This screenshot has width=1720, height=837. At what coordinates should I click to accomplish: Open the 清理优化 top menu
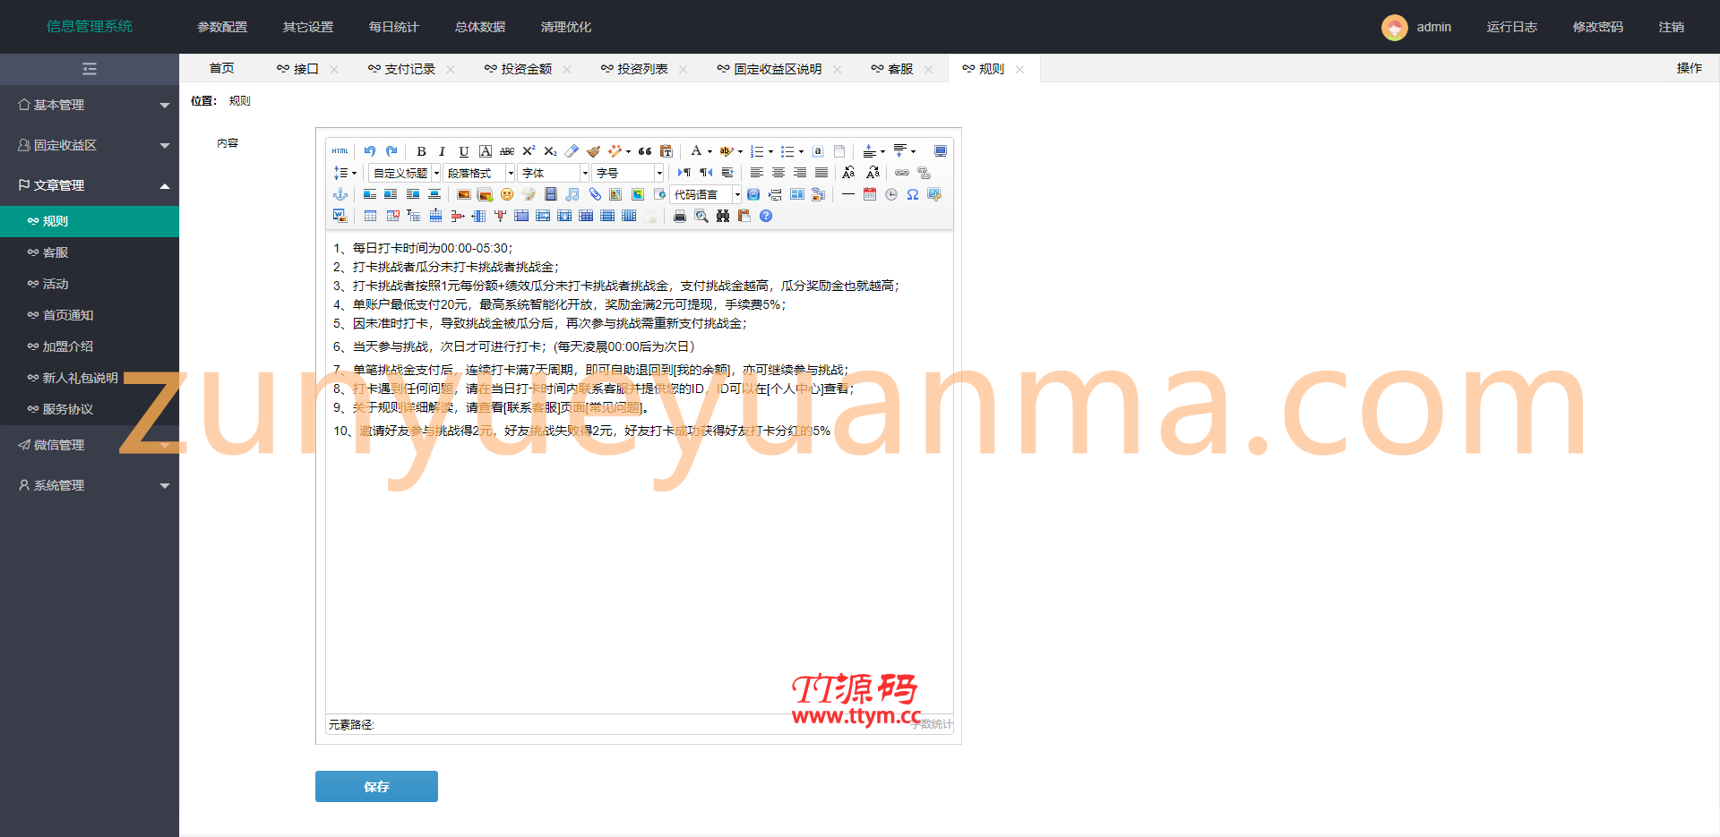click(566, 27)
